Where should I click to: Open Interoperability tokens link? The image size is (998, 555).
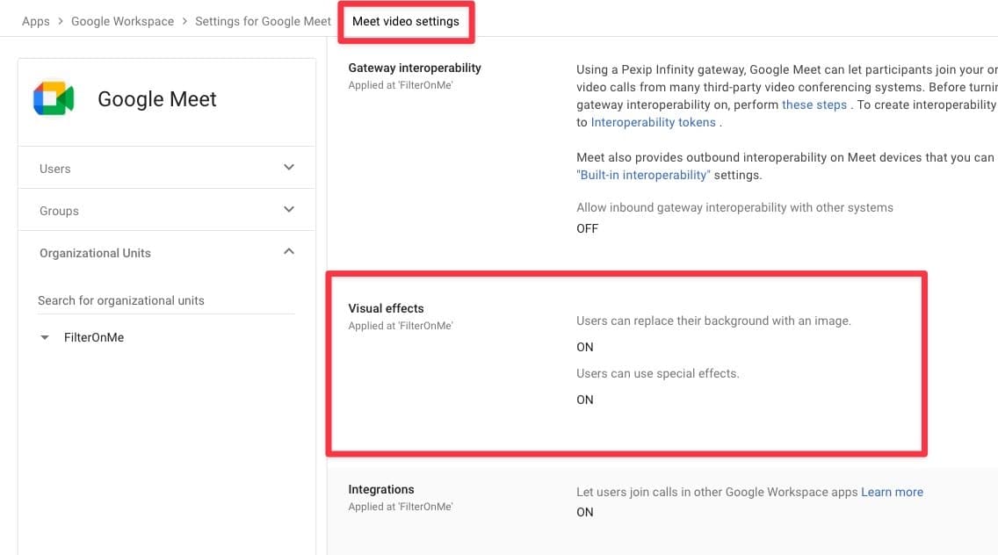(x=653, y=122)
